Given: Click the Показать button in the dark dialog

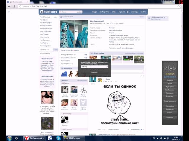Looking at the screenshot, I should (x=94, y=72).
